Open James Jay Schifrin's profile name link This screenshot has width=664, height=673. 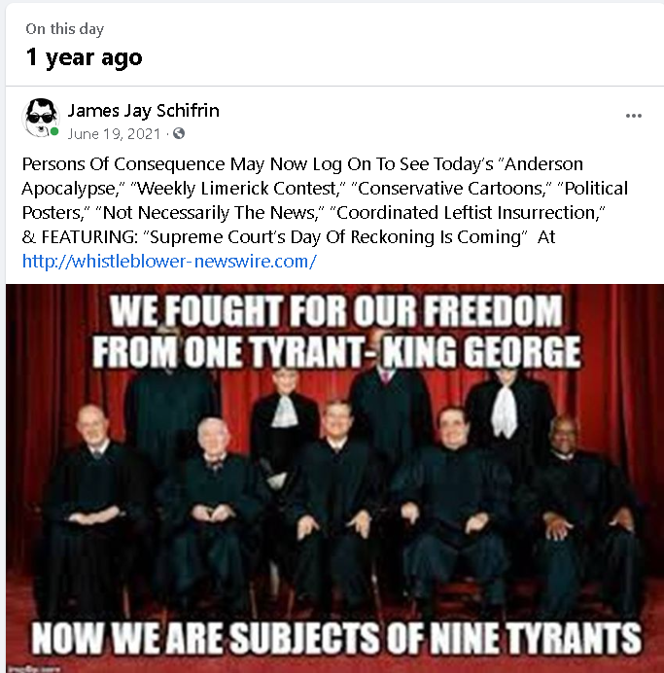[144, 111]
